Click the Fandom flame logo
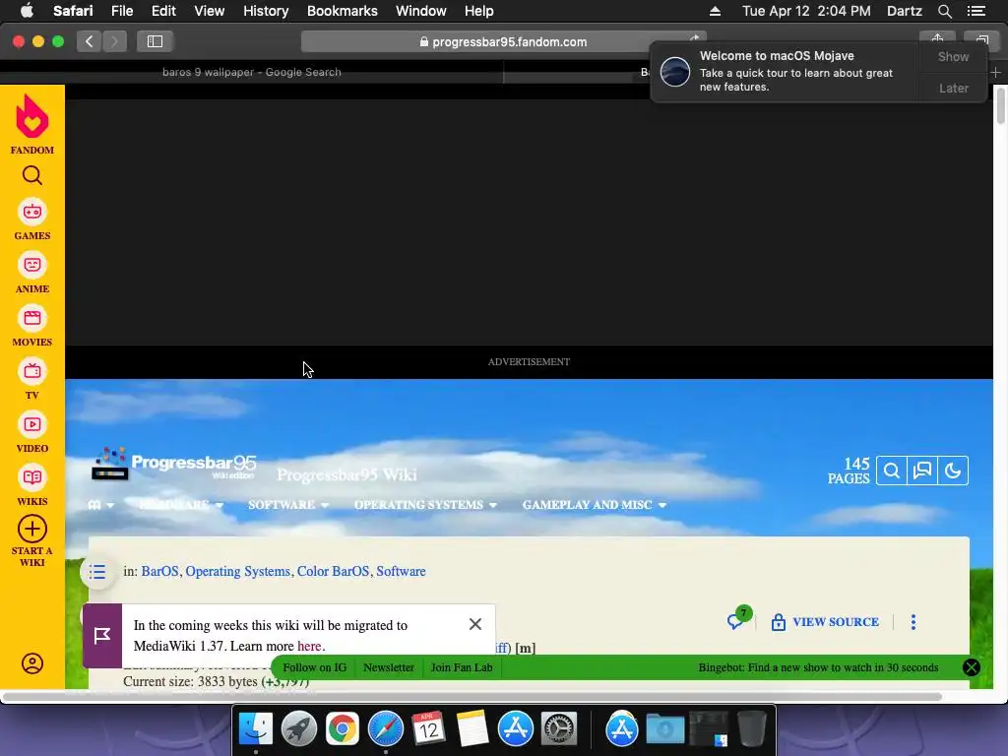Image resolution: width=1008 pixels, height=756 pixels. pos(32,117)
